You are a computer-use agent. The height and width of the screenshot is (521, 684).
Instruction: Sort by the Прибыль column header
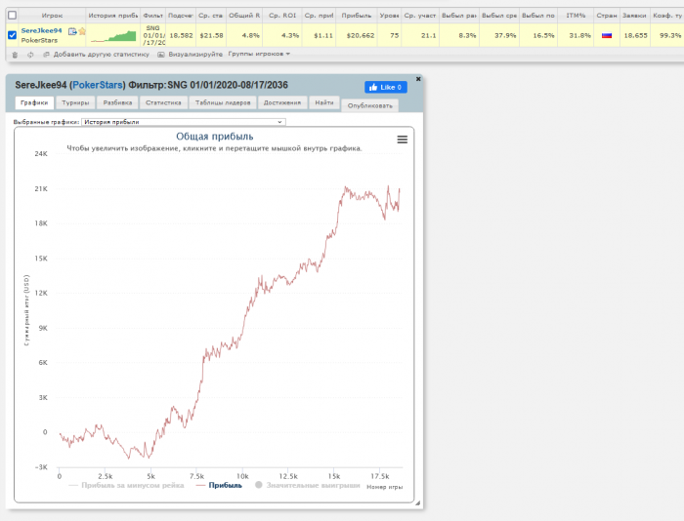point(357,16)
